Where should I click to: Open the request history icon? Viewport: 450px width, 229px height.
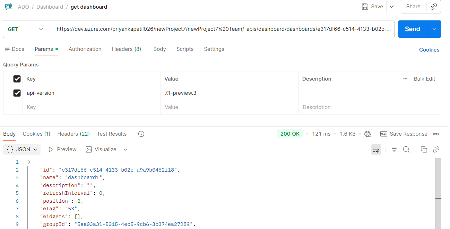[x=140, y=134]
